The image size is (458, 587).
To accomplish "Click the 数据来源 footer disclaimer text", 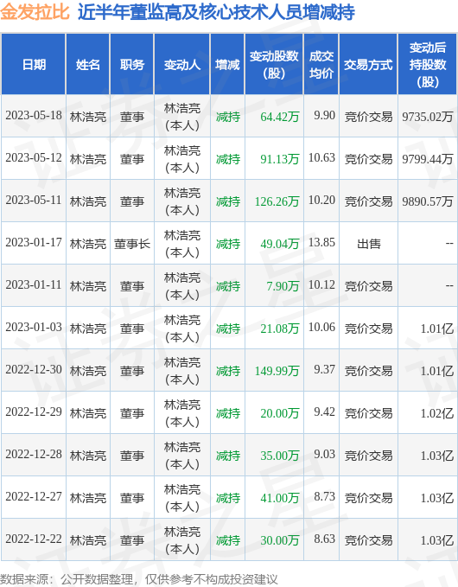I will point(139,579).
